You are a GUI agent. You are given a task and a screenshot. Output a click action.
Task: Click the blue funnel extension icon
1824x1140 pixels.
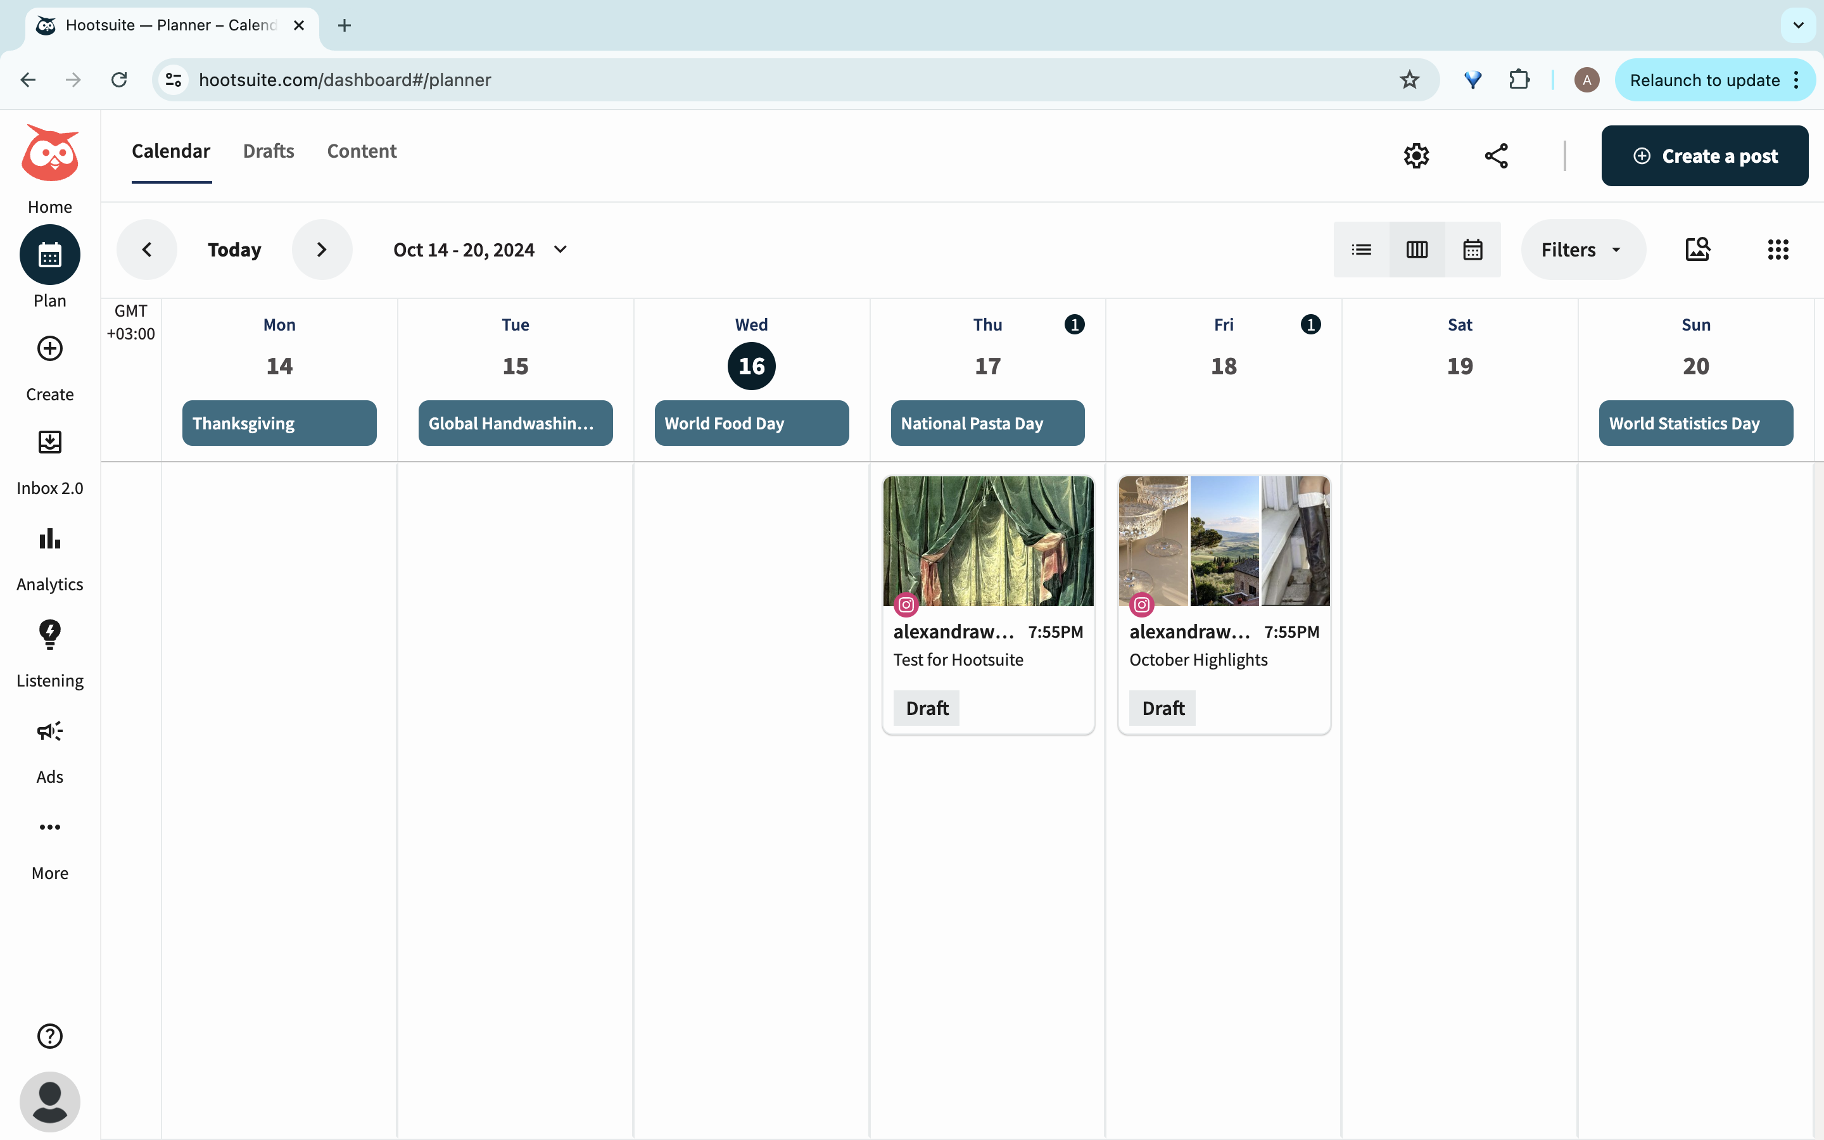(1472, 80)
